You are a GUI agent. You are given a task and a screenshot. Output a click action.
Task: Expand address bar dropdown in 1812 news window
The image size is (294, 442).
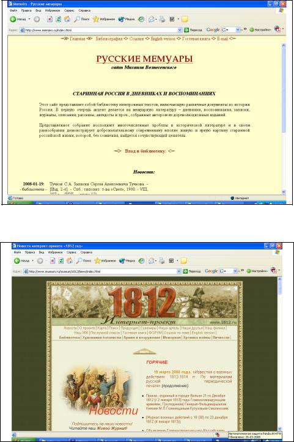point(178,271)
